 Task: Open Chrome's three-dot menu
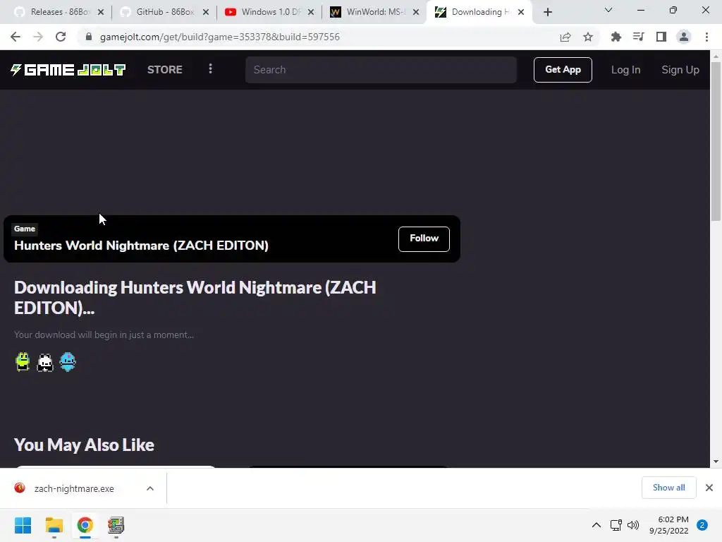point(706,37)
